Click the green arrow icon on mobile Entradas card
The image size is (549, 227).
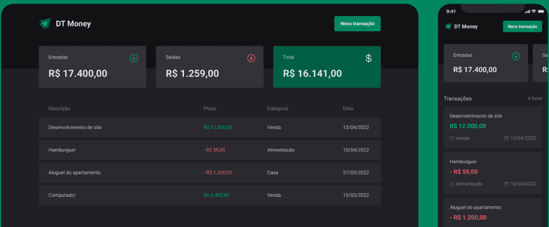pos(516,56)
